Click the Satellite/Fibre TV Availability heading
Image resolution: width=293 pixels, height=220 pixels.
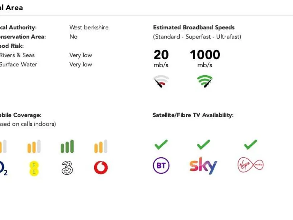[193, 115]
